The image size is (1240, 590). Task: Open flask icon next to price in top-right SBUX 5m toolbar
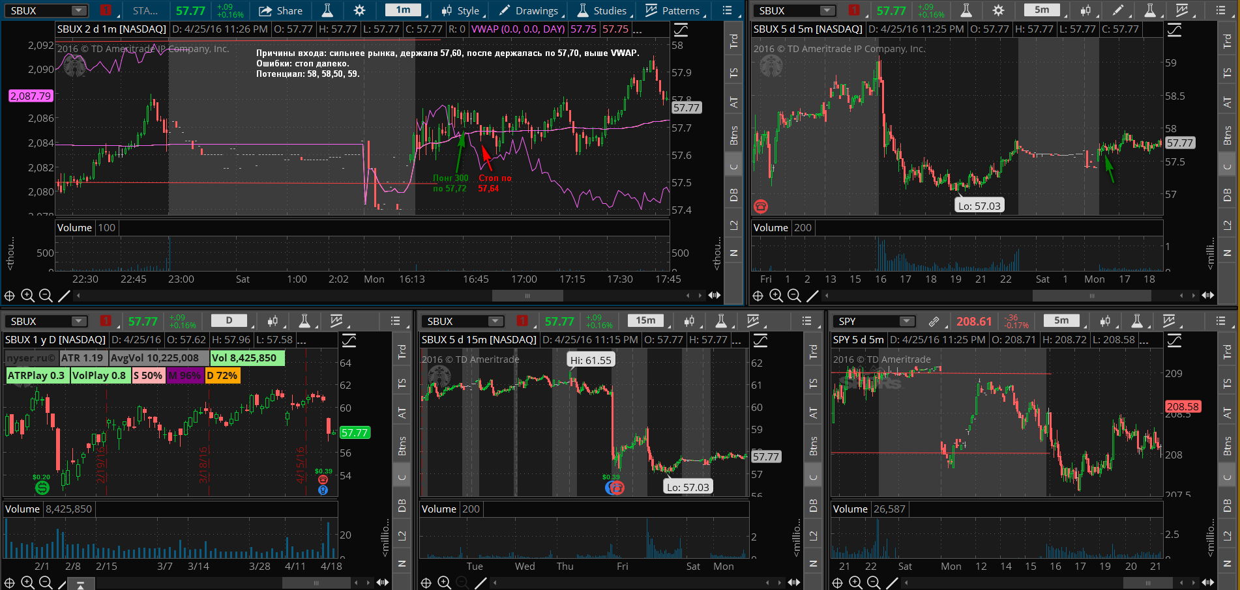click(x=966, y=10)
